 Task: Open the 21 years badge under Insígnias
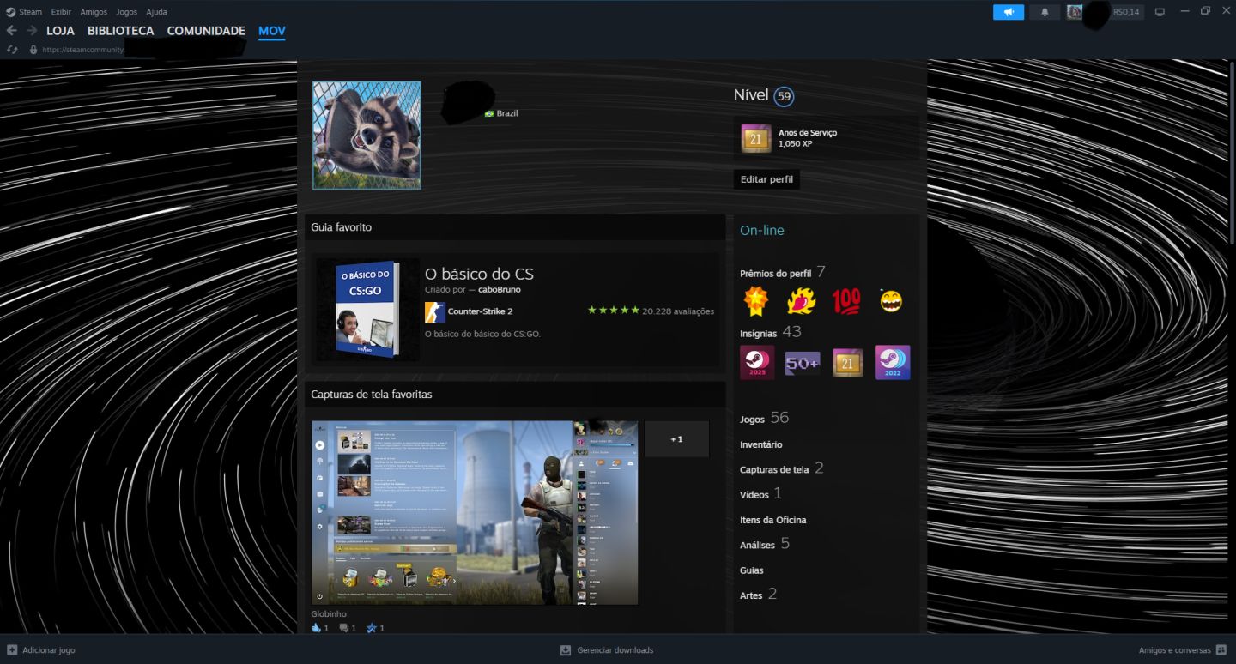848,363
